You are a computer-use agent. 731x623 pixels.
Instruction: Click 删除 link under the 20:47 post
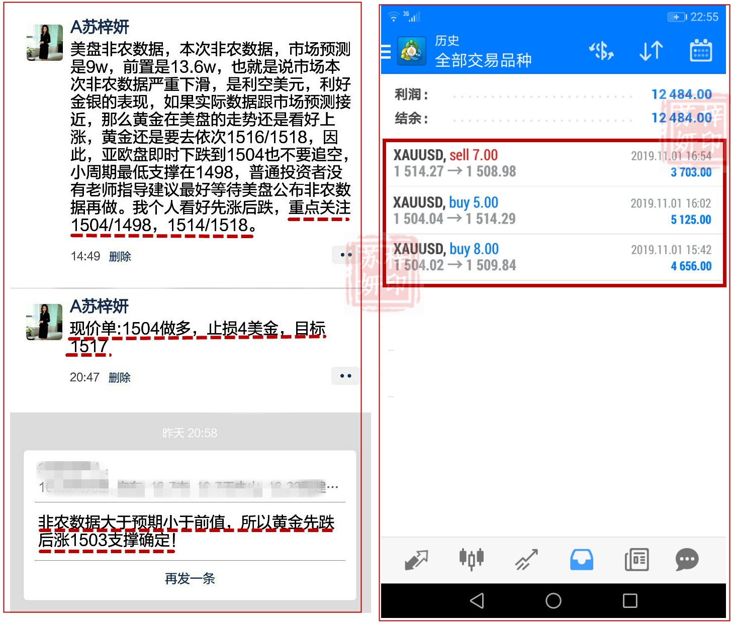pyautogui.click(x=119, y=378)
